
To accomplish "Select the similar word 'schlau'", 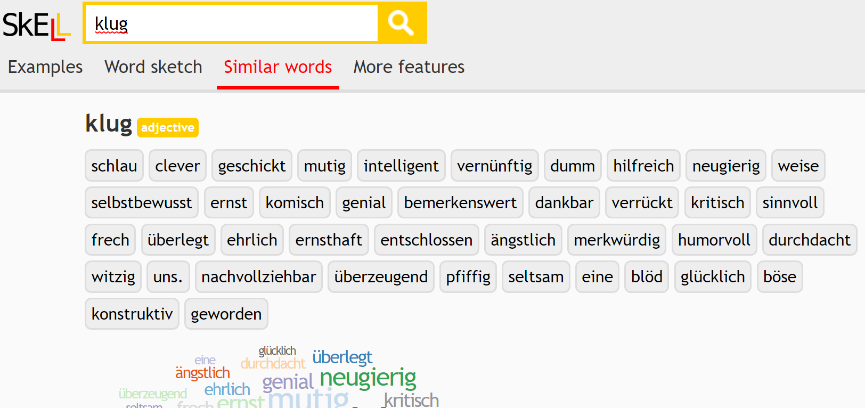I will [114, 166].
